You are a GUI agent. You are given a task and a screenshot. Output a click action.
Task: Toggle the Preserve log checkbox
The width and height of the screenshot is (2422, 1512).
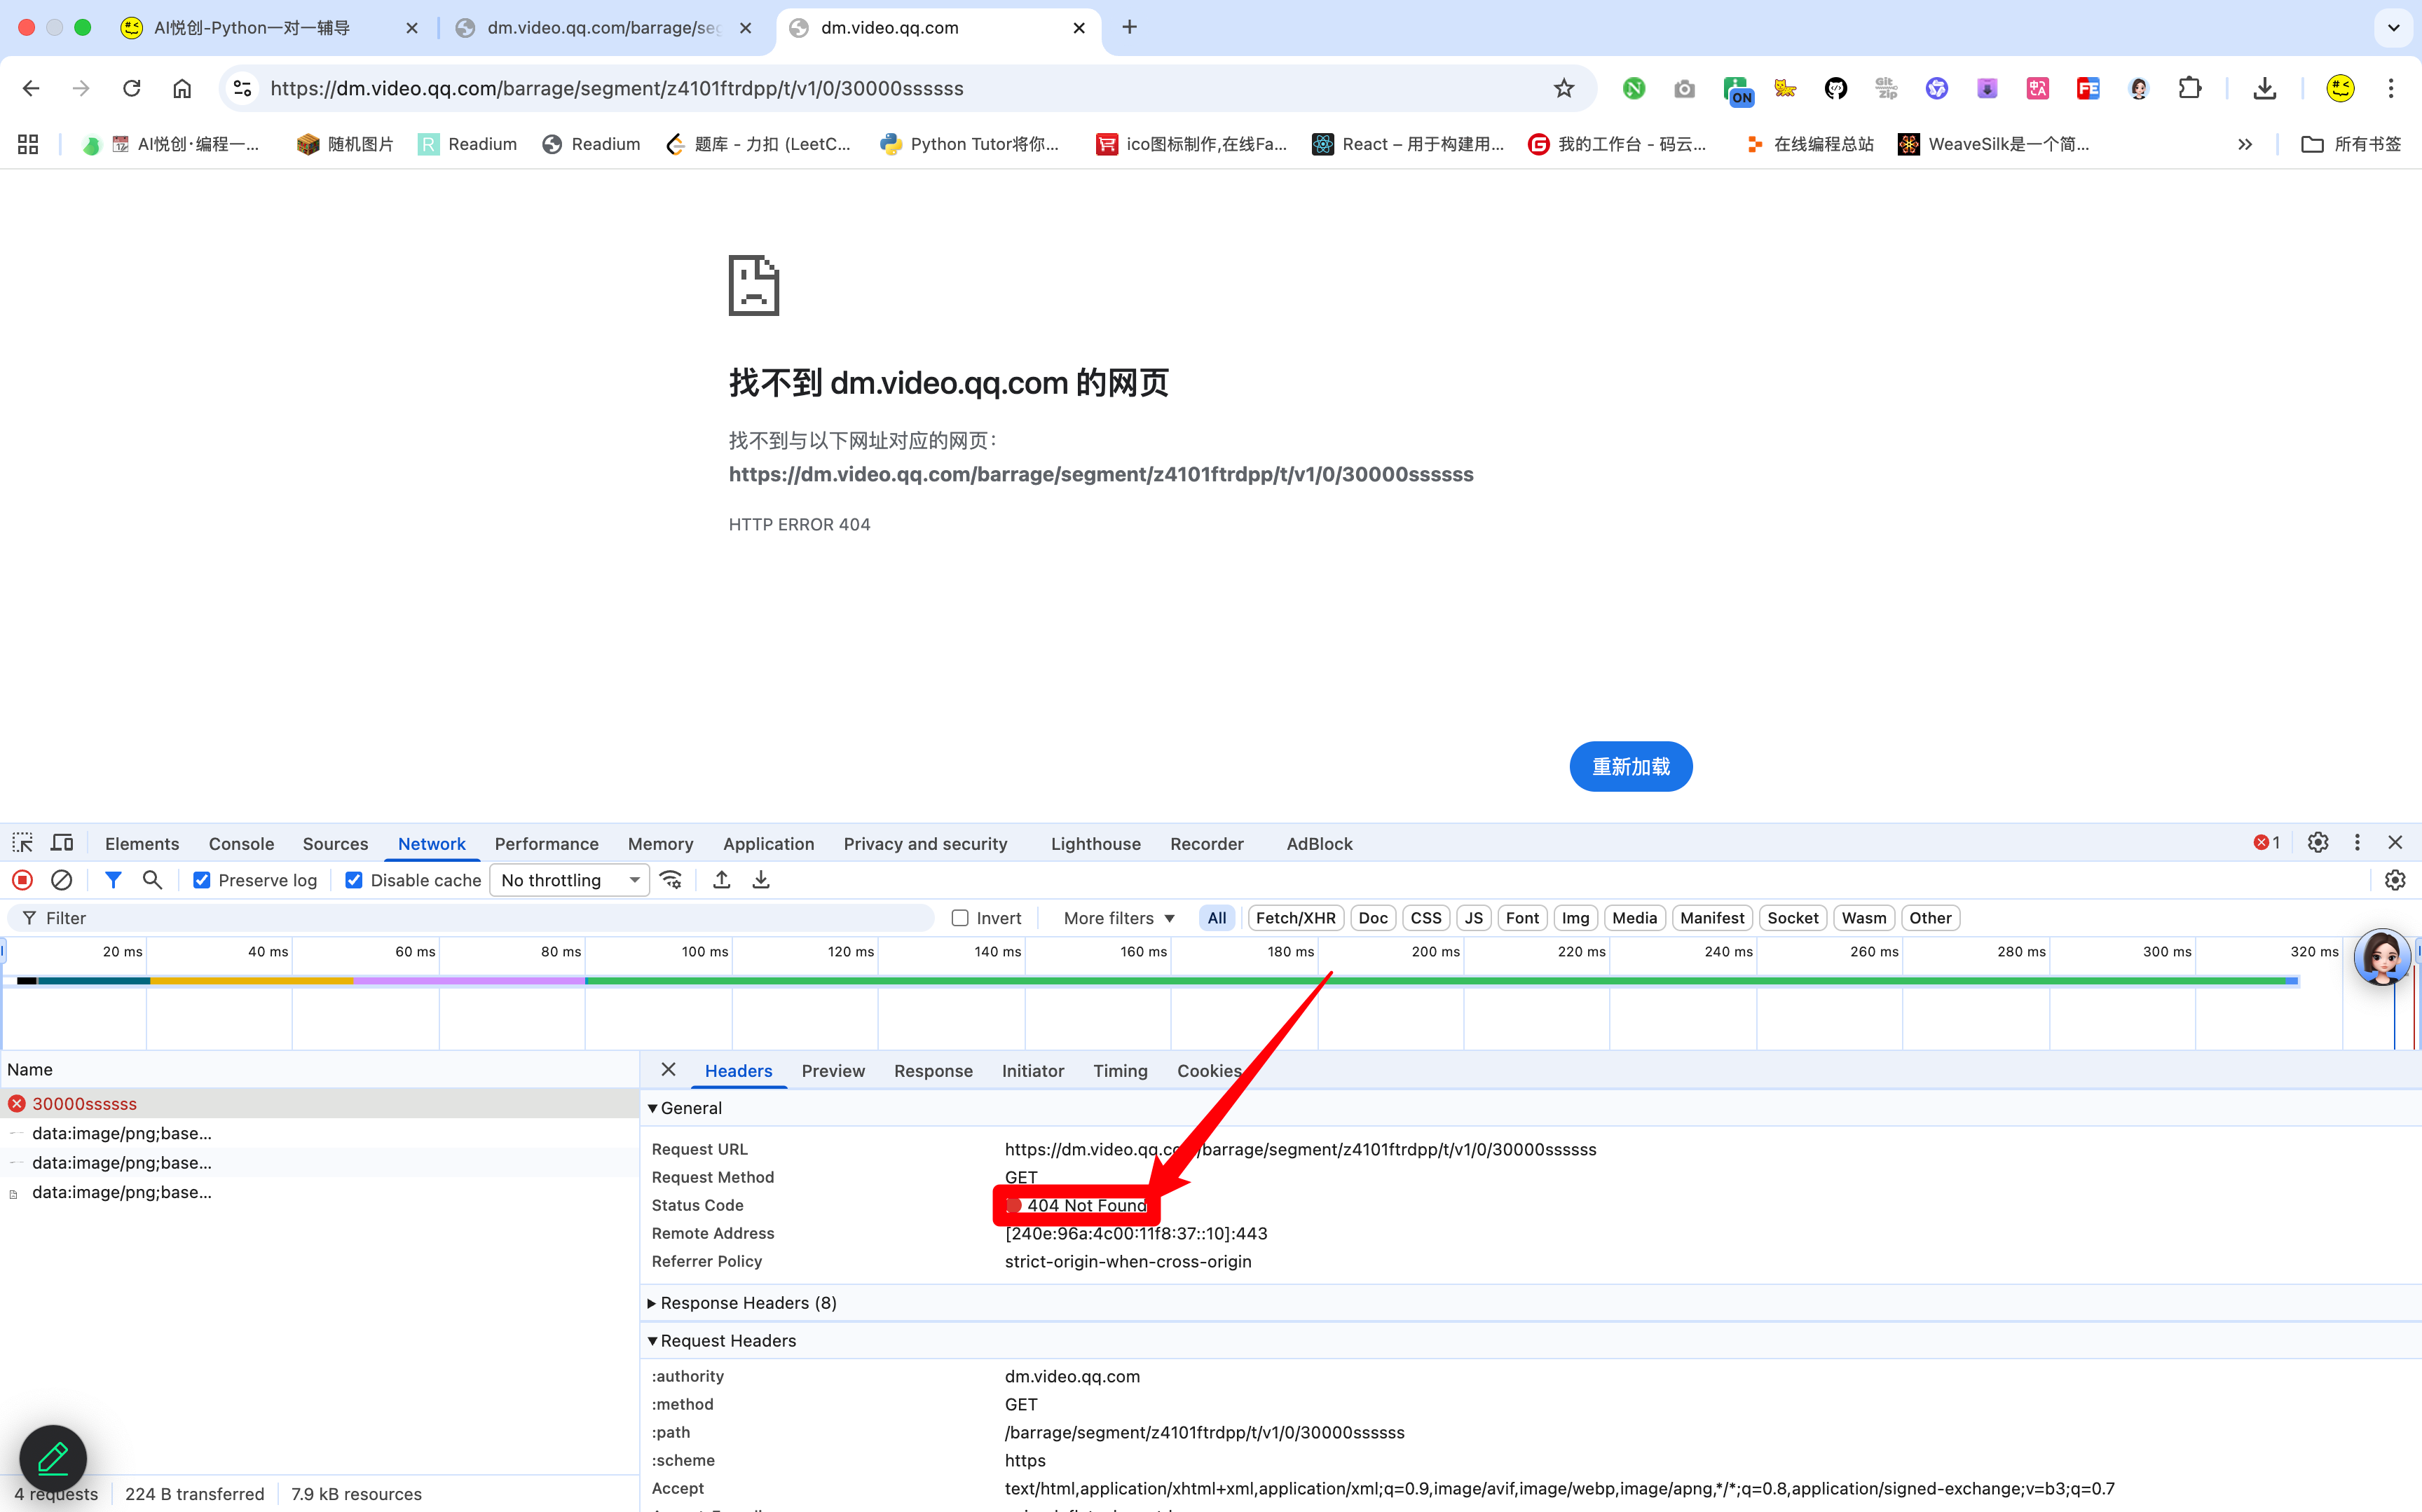pyautogui.click(x=202, y=880)
